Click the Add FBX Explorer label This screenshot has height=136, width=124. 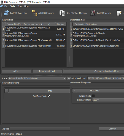[x=46, y=13]
